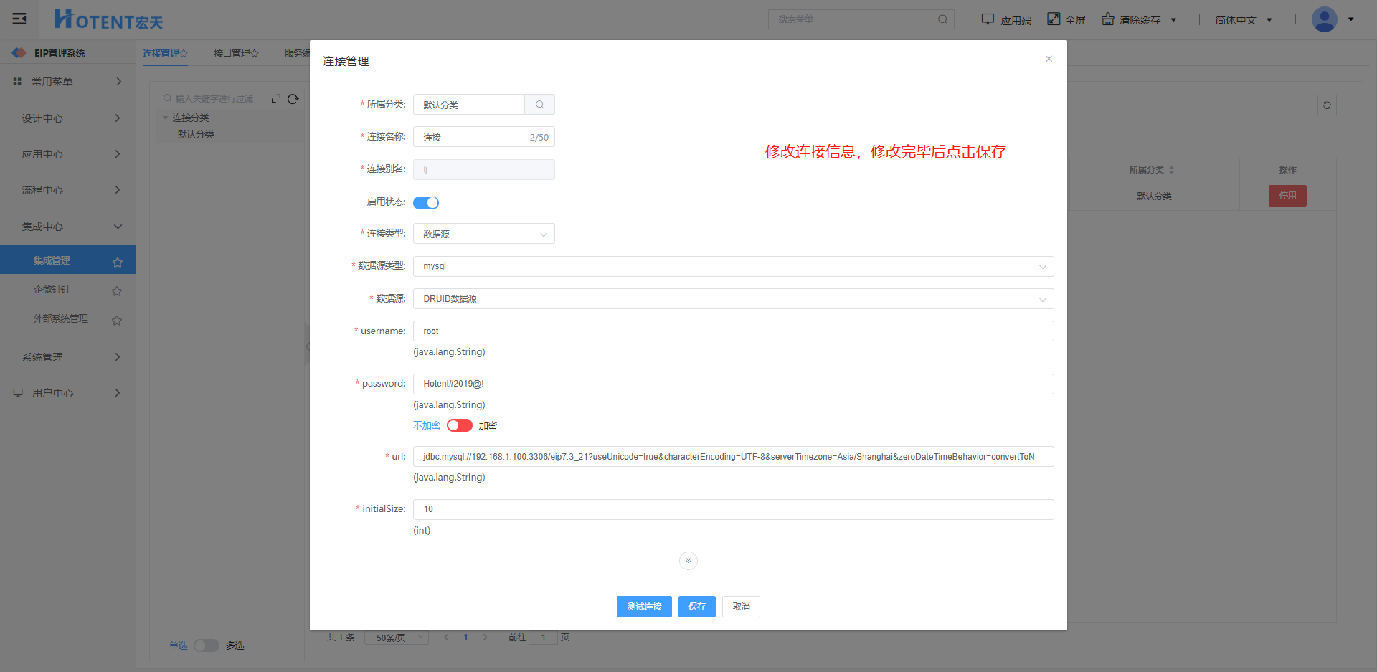Click the hamburger menu collapse icon

19,19
